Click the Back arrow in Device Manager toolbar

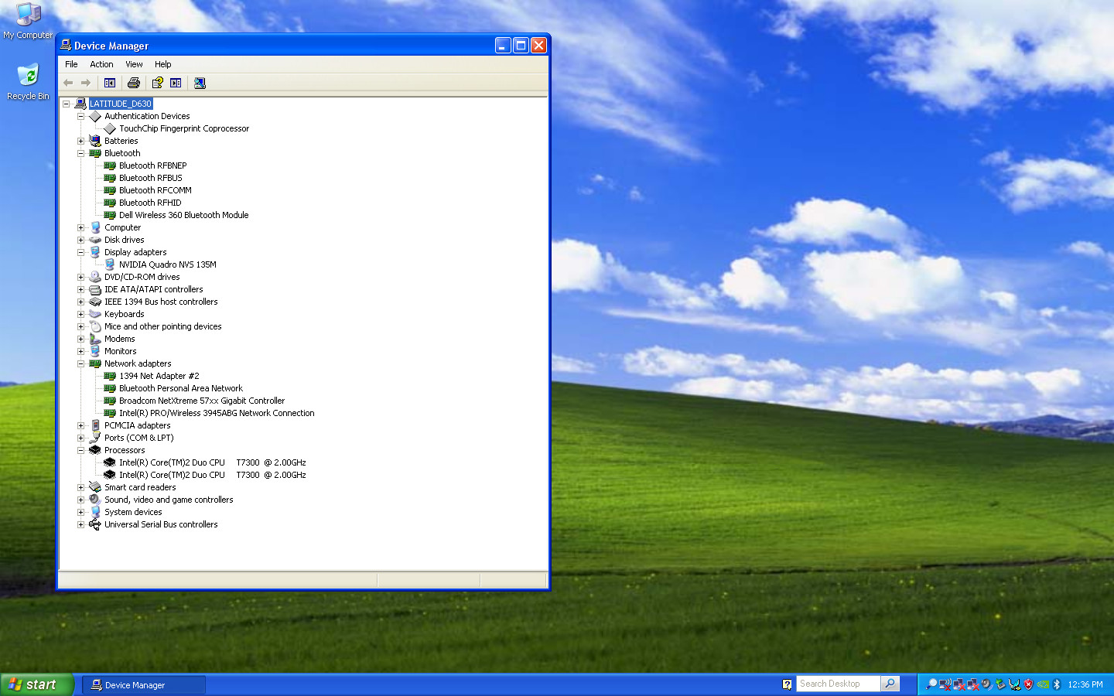pyautogui.click(x=68, y=83)
